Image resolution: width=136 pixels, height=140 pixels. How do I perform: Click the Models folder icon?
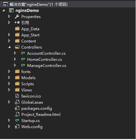pos(17,78)
